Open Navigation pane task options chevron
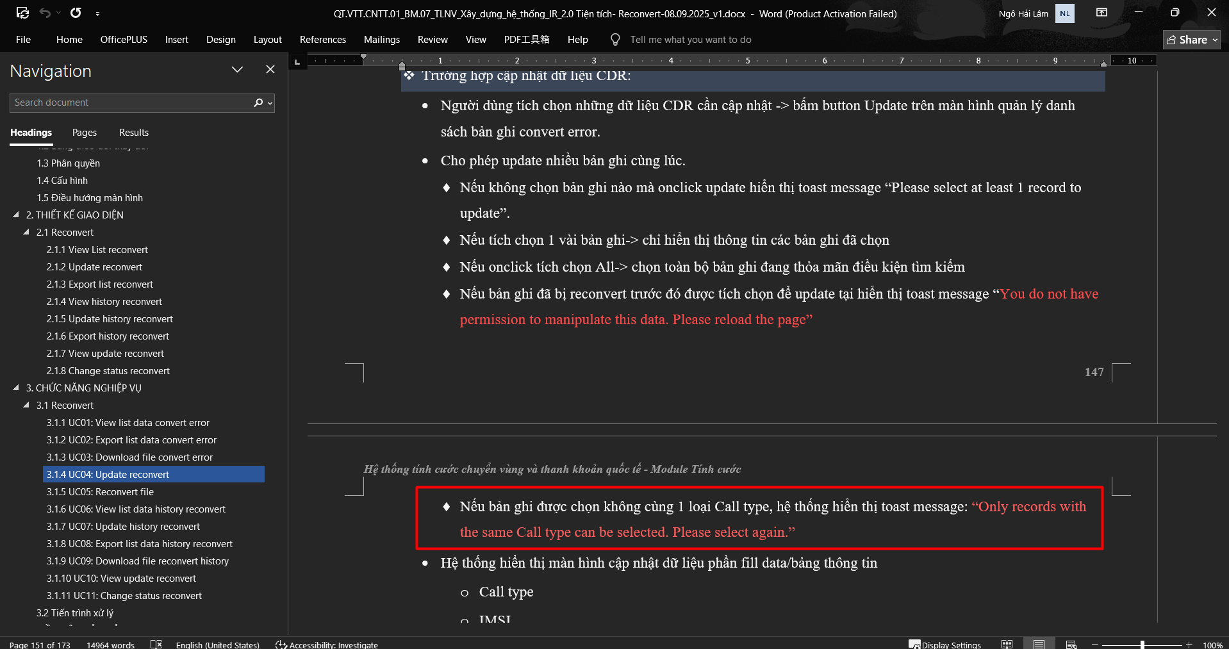The image size is (1229, 649). (237, 70)
